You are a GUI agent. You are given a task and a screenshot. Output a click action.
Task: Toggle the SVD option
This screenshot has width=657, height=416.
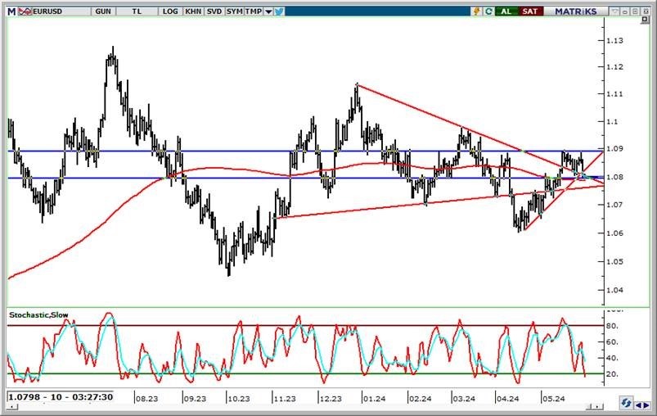[x=214, y=11]
